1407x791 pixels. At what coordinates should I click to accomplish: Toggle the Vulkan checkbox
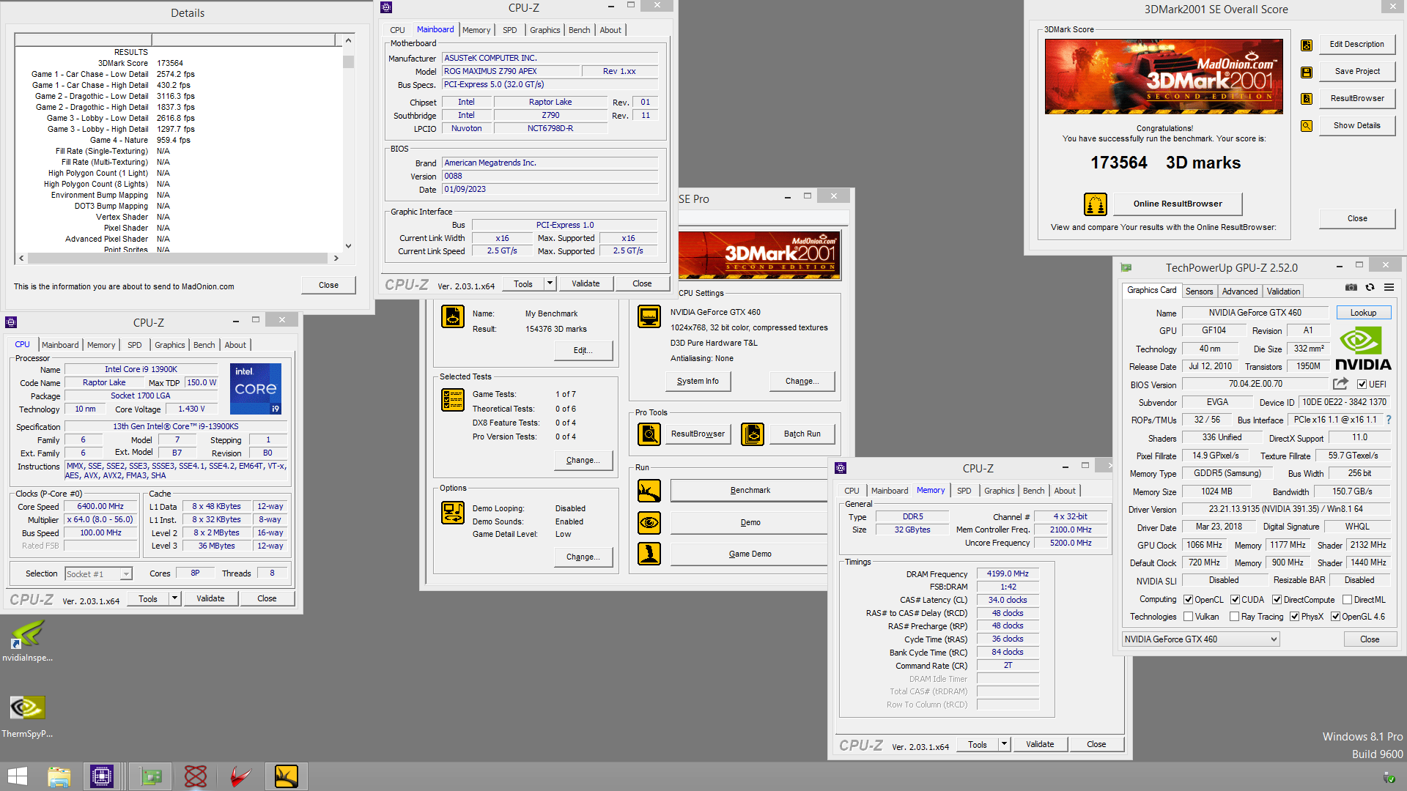click(x=1189, y=617)
